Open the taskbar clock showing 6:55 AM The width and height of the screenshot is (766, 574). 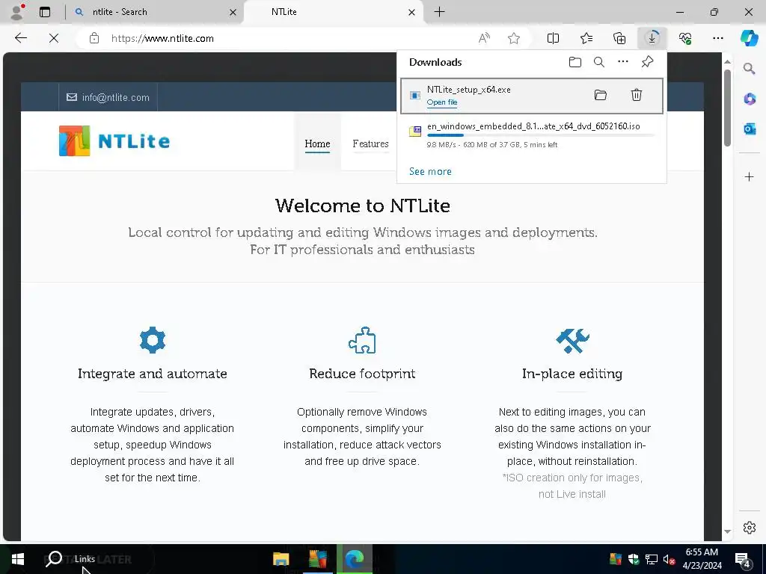702,559
